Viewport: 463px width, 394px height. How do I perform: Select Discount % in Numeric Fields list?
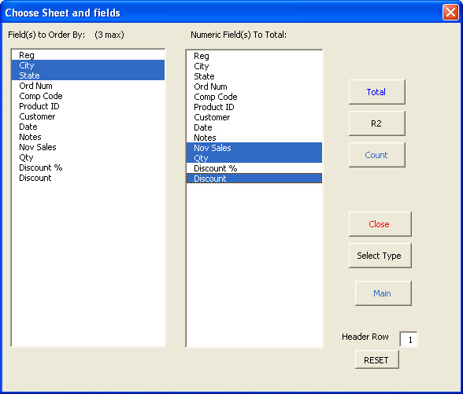click(254, 168)
